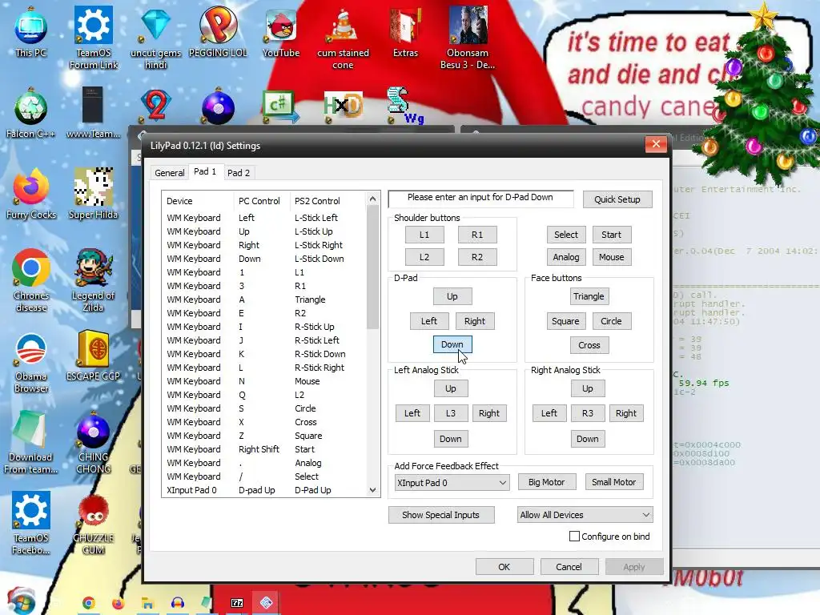820x615 pixels.
Task: Click the bindings list scroll-down arrow
Action: click(372, 490)
